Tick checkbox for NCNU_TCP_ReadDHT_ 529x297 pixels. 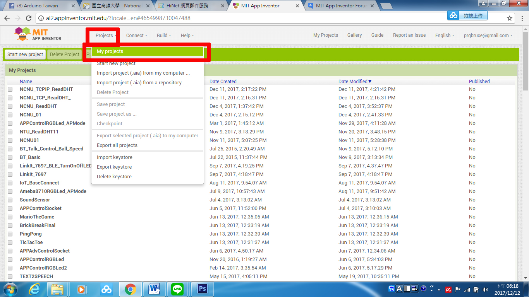pyautogui.click(x=10, y=98)
